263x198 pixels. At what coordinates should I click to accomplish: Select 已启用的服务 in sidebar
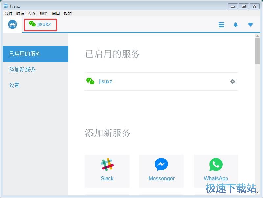36,54
